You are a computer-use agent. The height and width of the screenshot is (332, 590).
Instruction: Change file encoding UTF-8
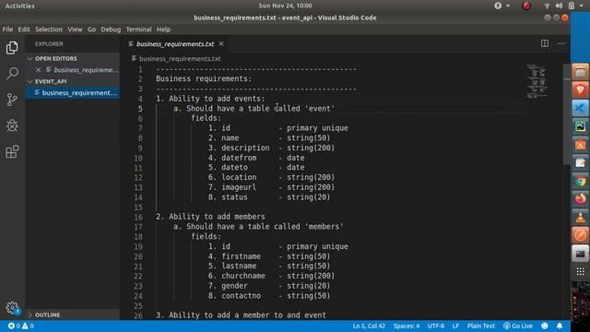[436, 326]
